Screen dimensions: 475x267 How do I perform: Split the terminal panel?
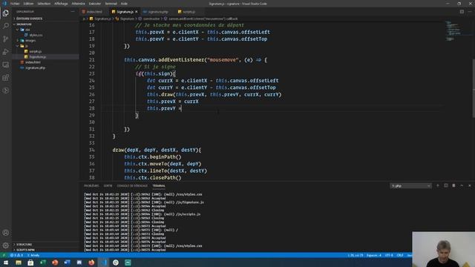tap(445, 185)
